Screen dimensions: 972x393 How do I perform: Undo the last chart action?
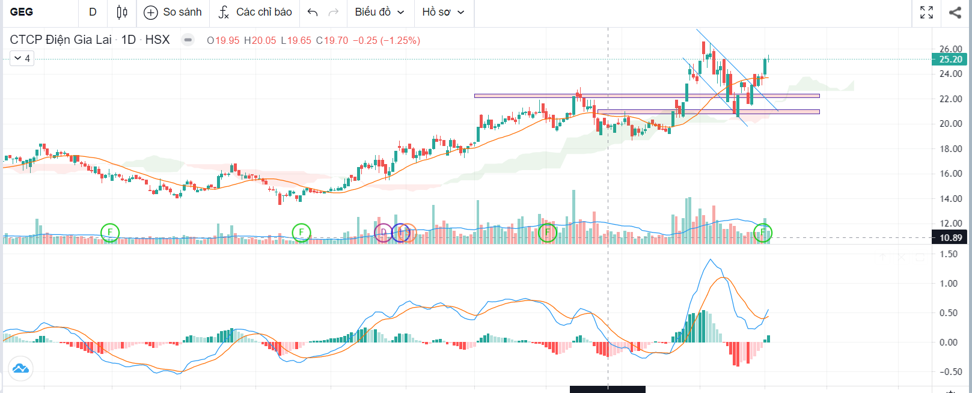[x=313, y=12]
